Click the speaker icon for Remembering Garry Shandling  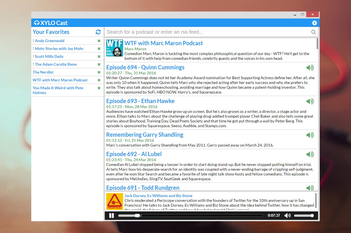coord(310,135)
